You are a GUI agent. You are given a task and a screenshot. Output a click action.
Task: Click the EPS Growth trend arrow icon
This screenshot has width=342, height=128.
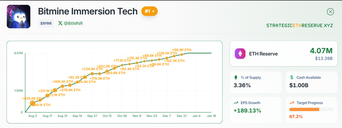(236, 103)
